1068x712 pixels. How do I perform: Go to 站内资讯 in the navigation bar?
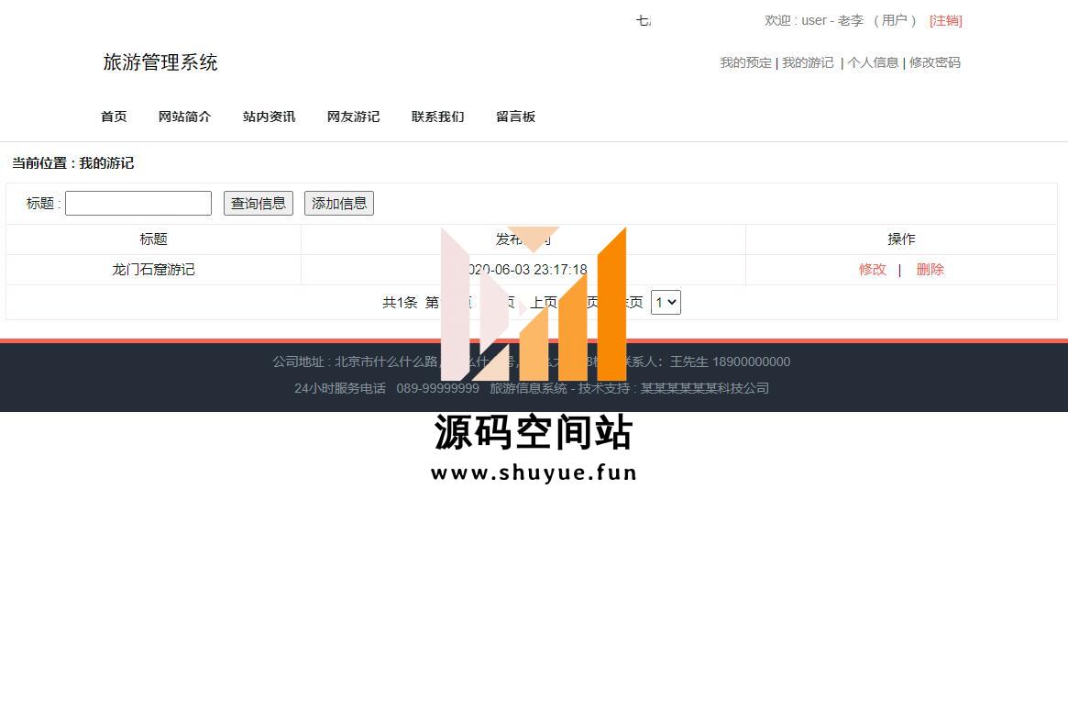[269, 117]
